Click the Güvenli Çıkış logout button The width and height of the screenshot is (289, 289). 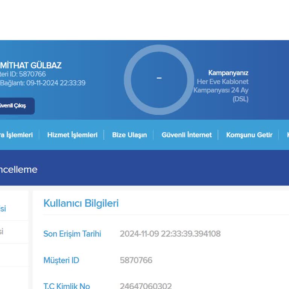(x=17, y=106)
